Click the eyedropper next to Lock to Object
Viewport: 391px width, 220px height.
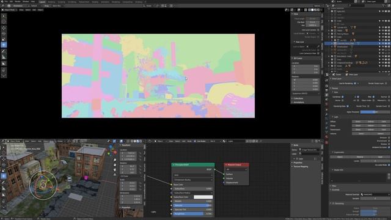[318, 46]
